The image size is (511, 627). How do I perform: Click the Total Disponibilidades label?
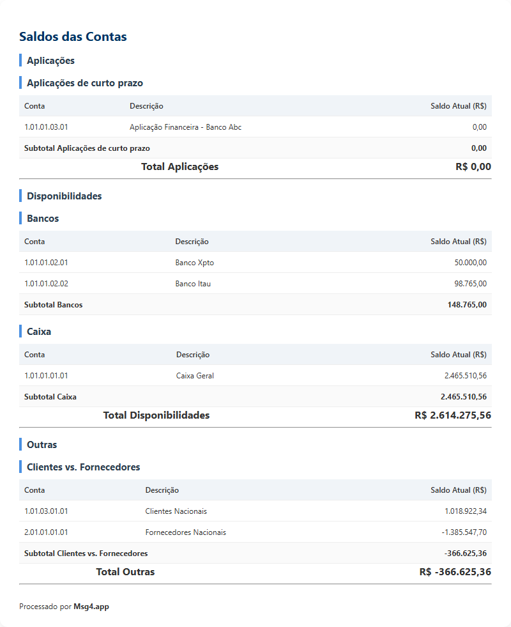point(156,415)
